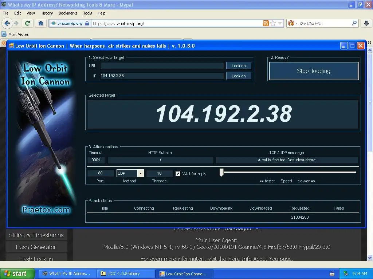Viewport: 373px width, 279px height.
Task: Click the browser forward arrow
Action: (16, 23)
